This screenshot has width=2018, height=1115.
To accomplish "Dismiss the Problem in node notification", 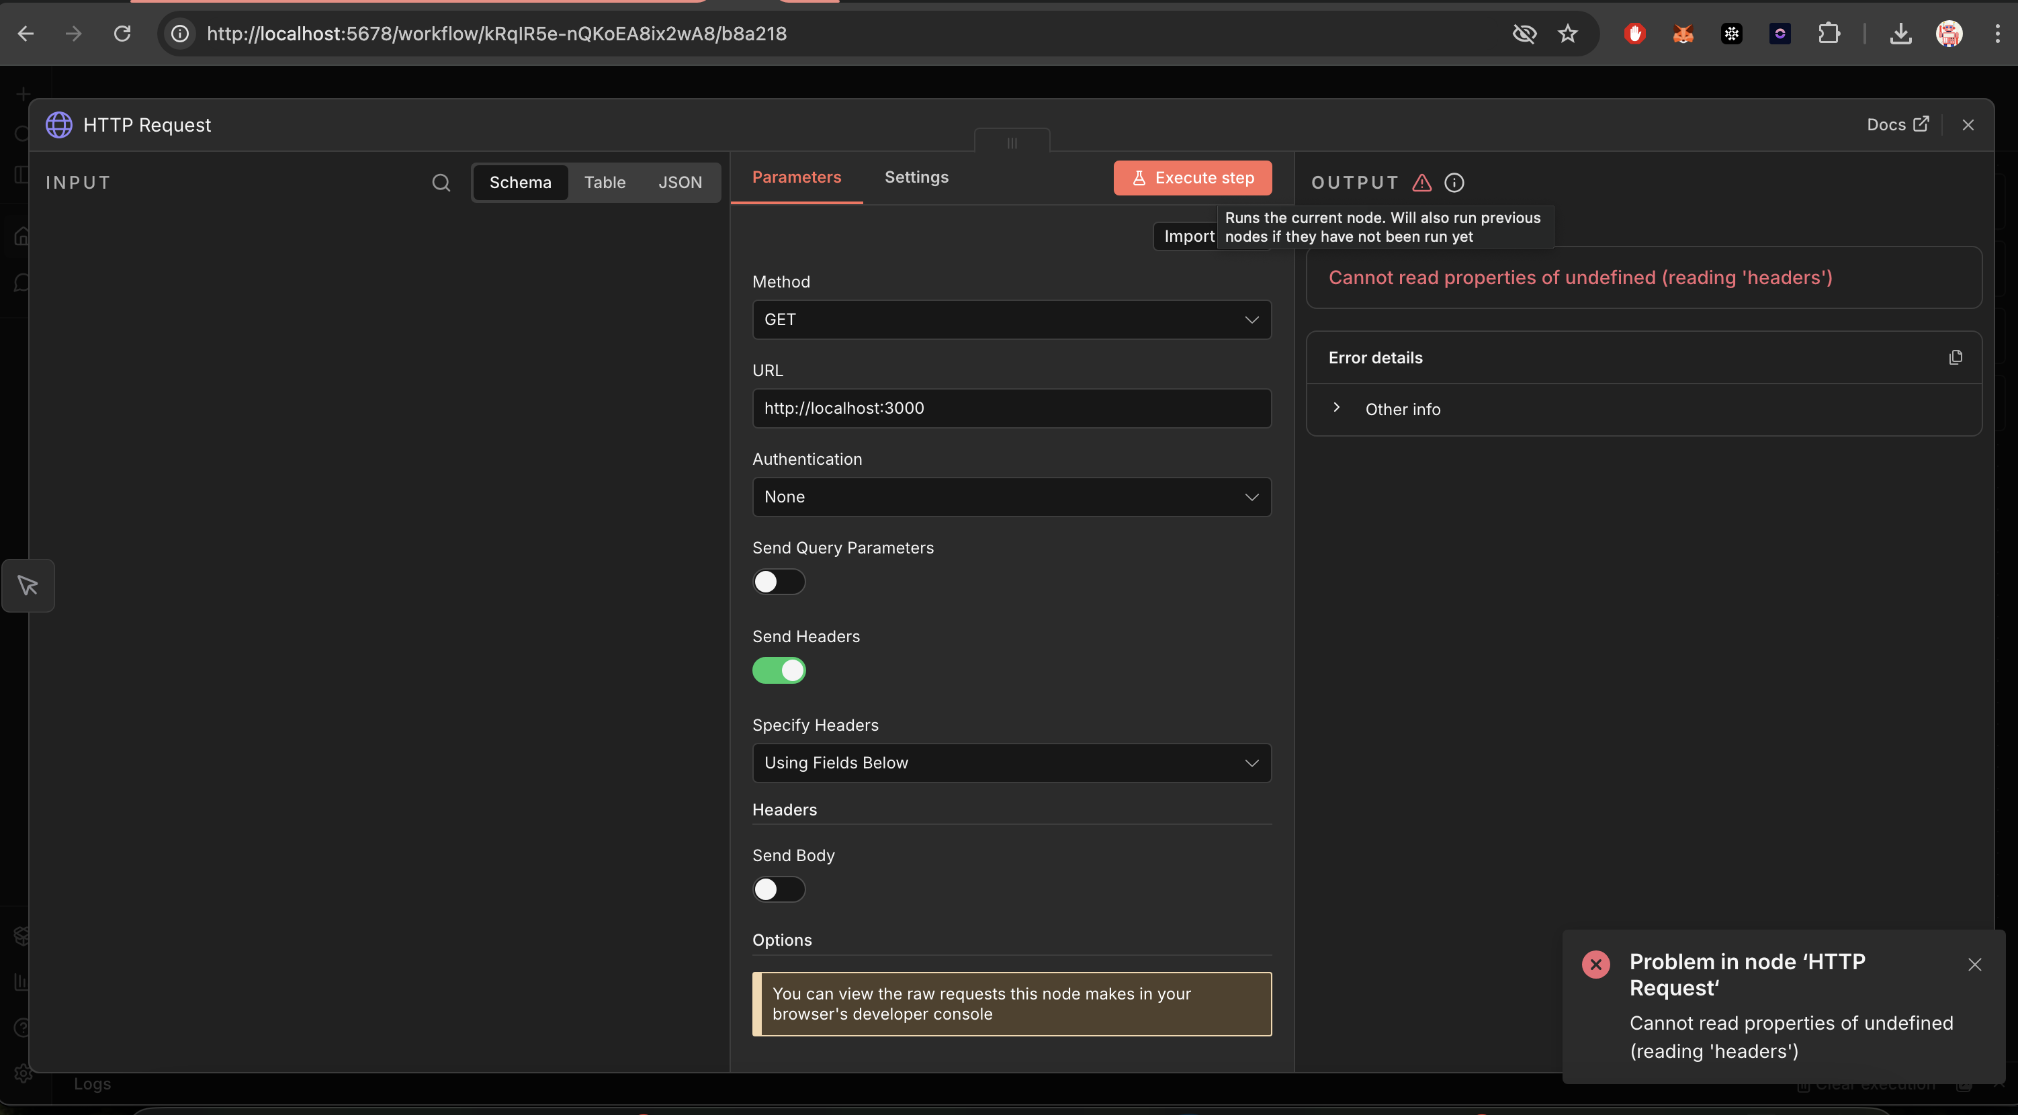I will point(1974,965).
